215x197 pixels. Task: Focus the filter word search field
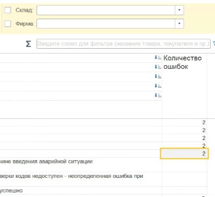click(x=123, y=44)
